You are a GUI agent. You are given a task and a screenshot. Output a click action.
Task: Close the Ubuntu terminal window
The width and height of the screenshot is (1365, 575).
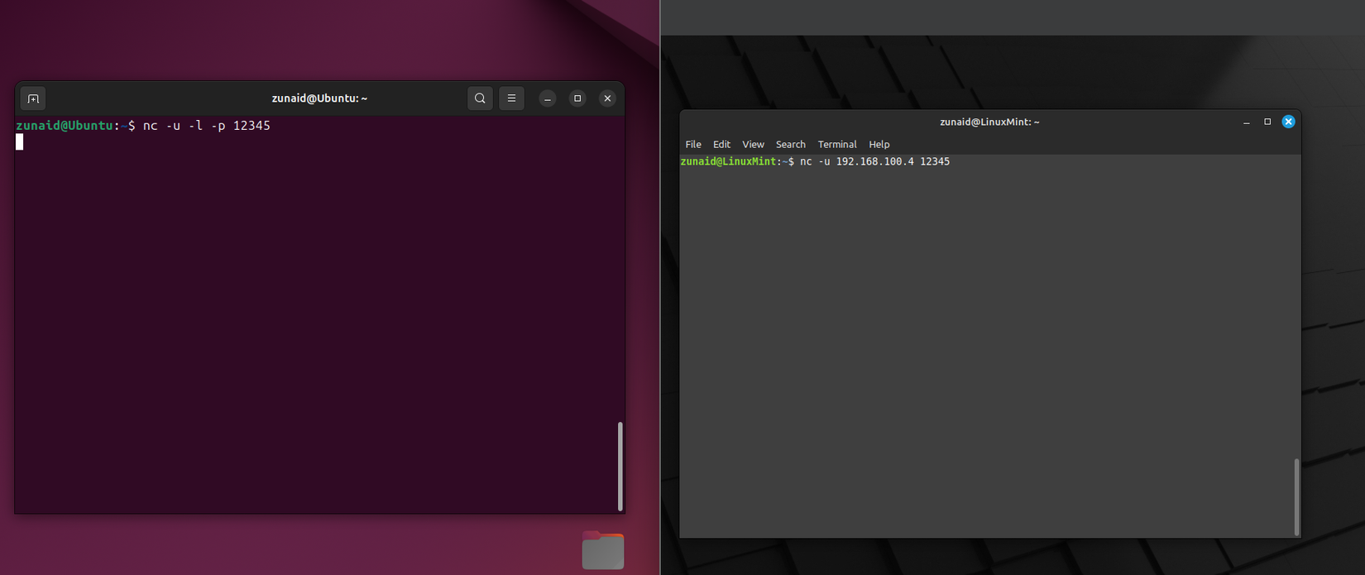point(607,98)
